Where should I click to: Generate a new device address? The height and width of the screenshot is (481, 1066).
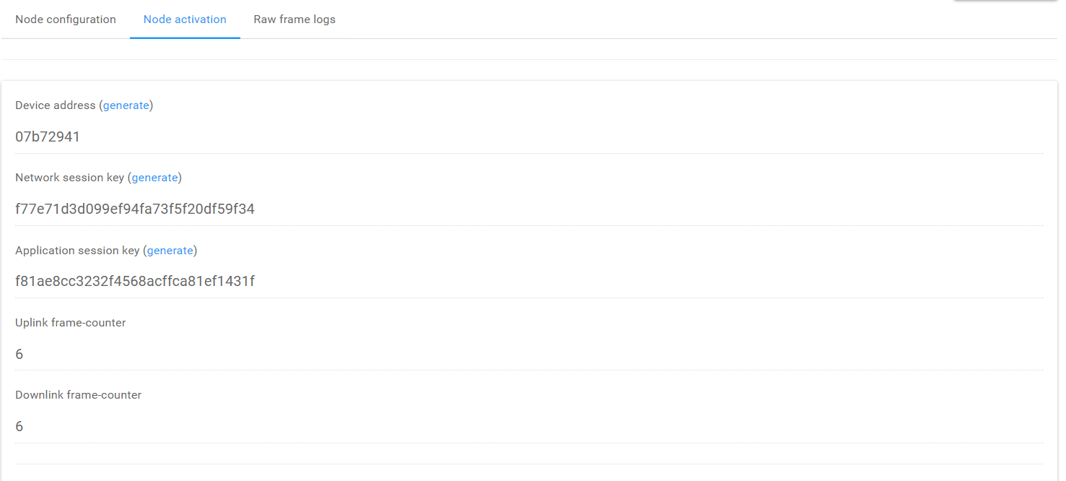click(126, 105)
